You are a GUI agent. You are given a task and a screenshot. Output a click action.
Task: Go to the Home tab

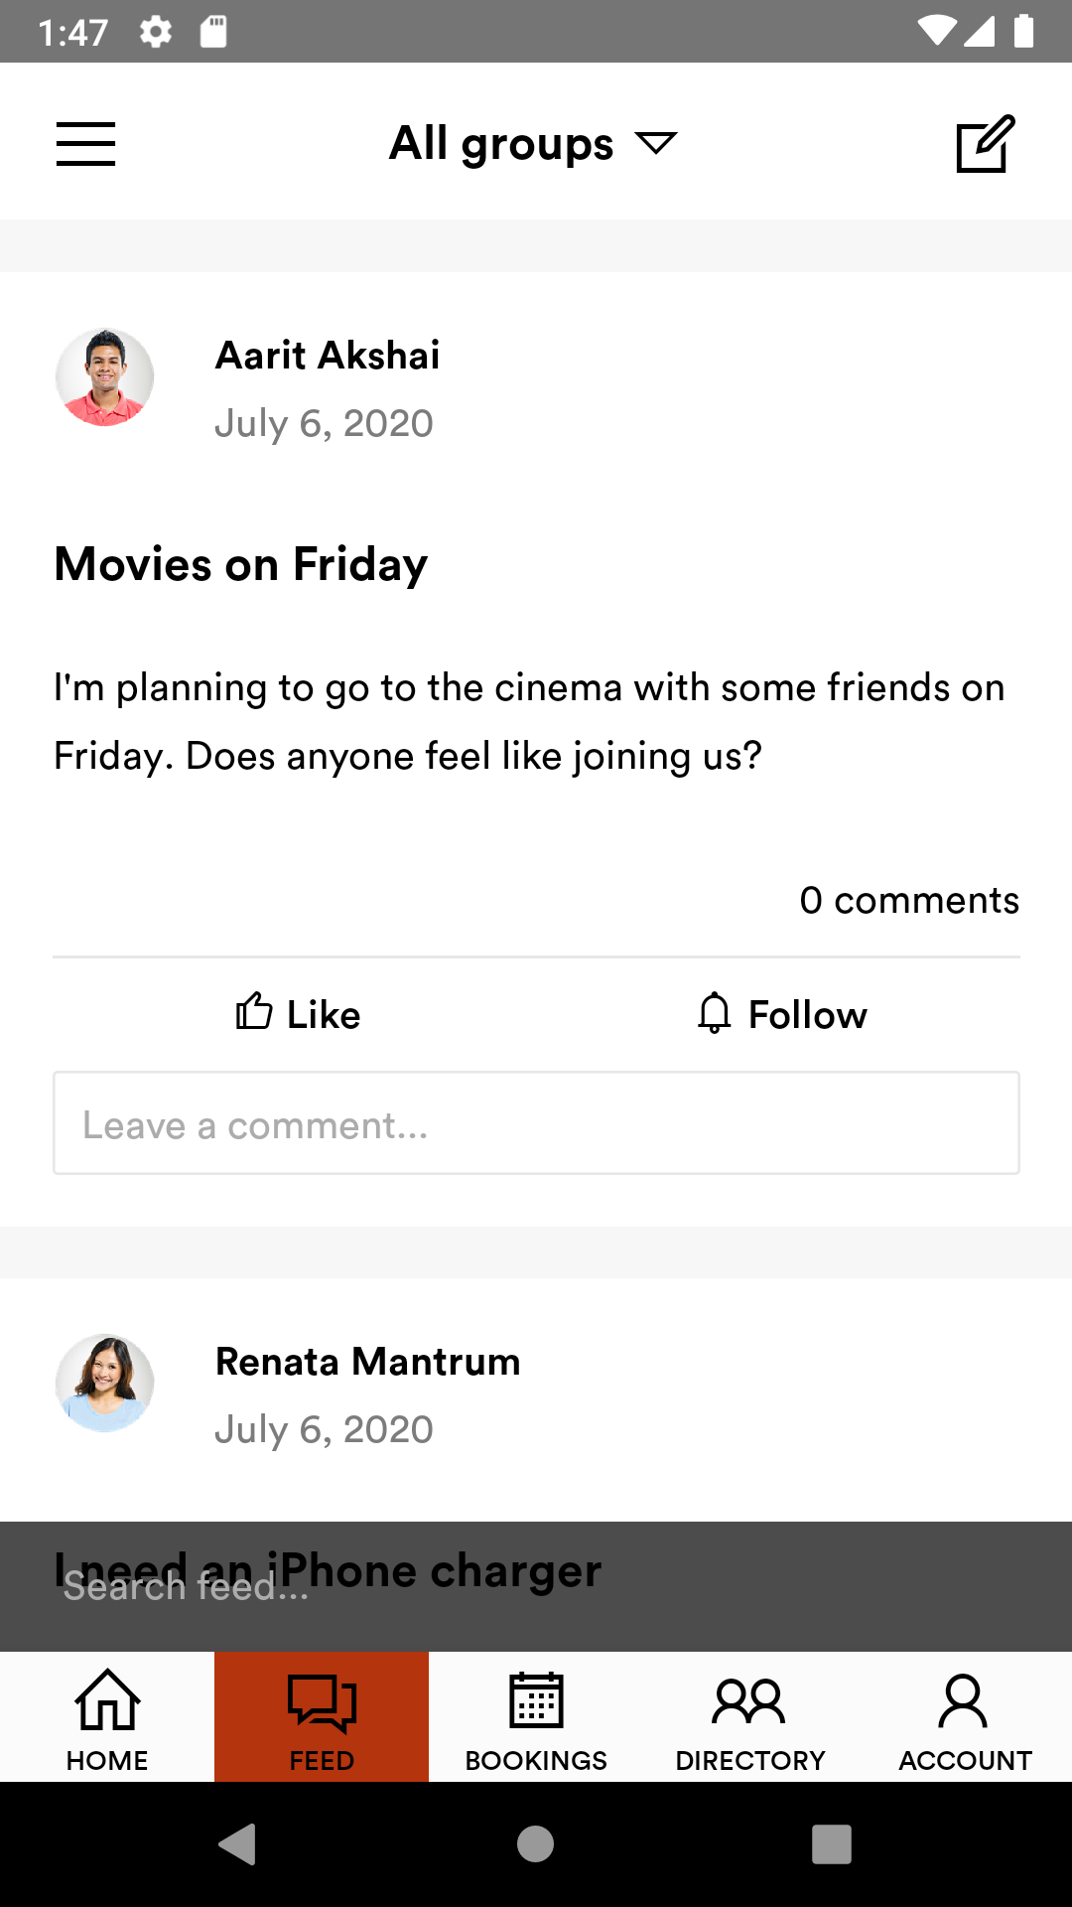[107, 1717]
